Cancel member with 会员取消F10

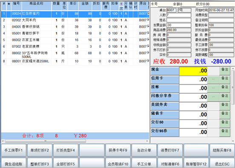[x=118, y=163]
